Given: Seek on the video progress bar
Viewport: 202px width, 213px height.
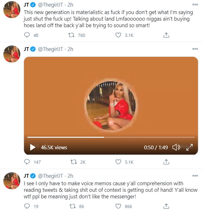Looking at the screenshot, I should coord(111,137).
